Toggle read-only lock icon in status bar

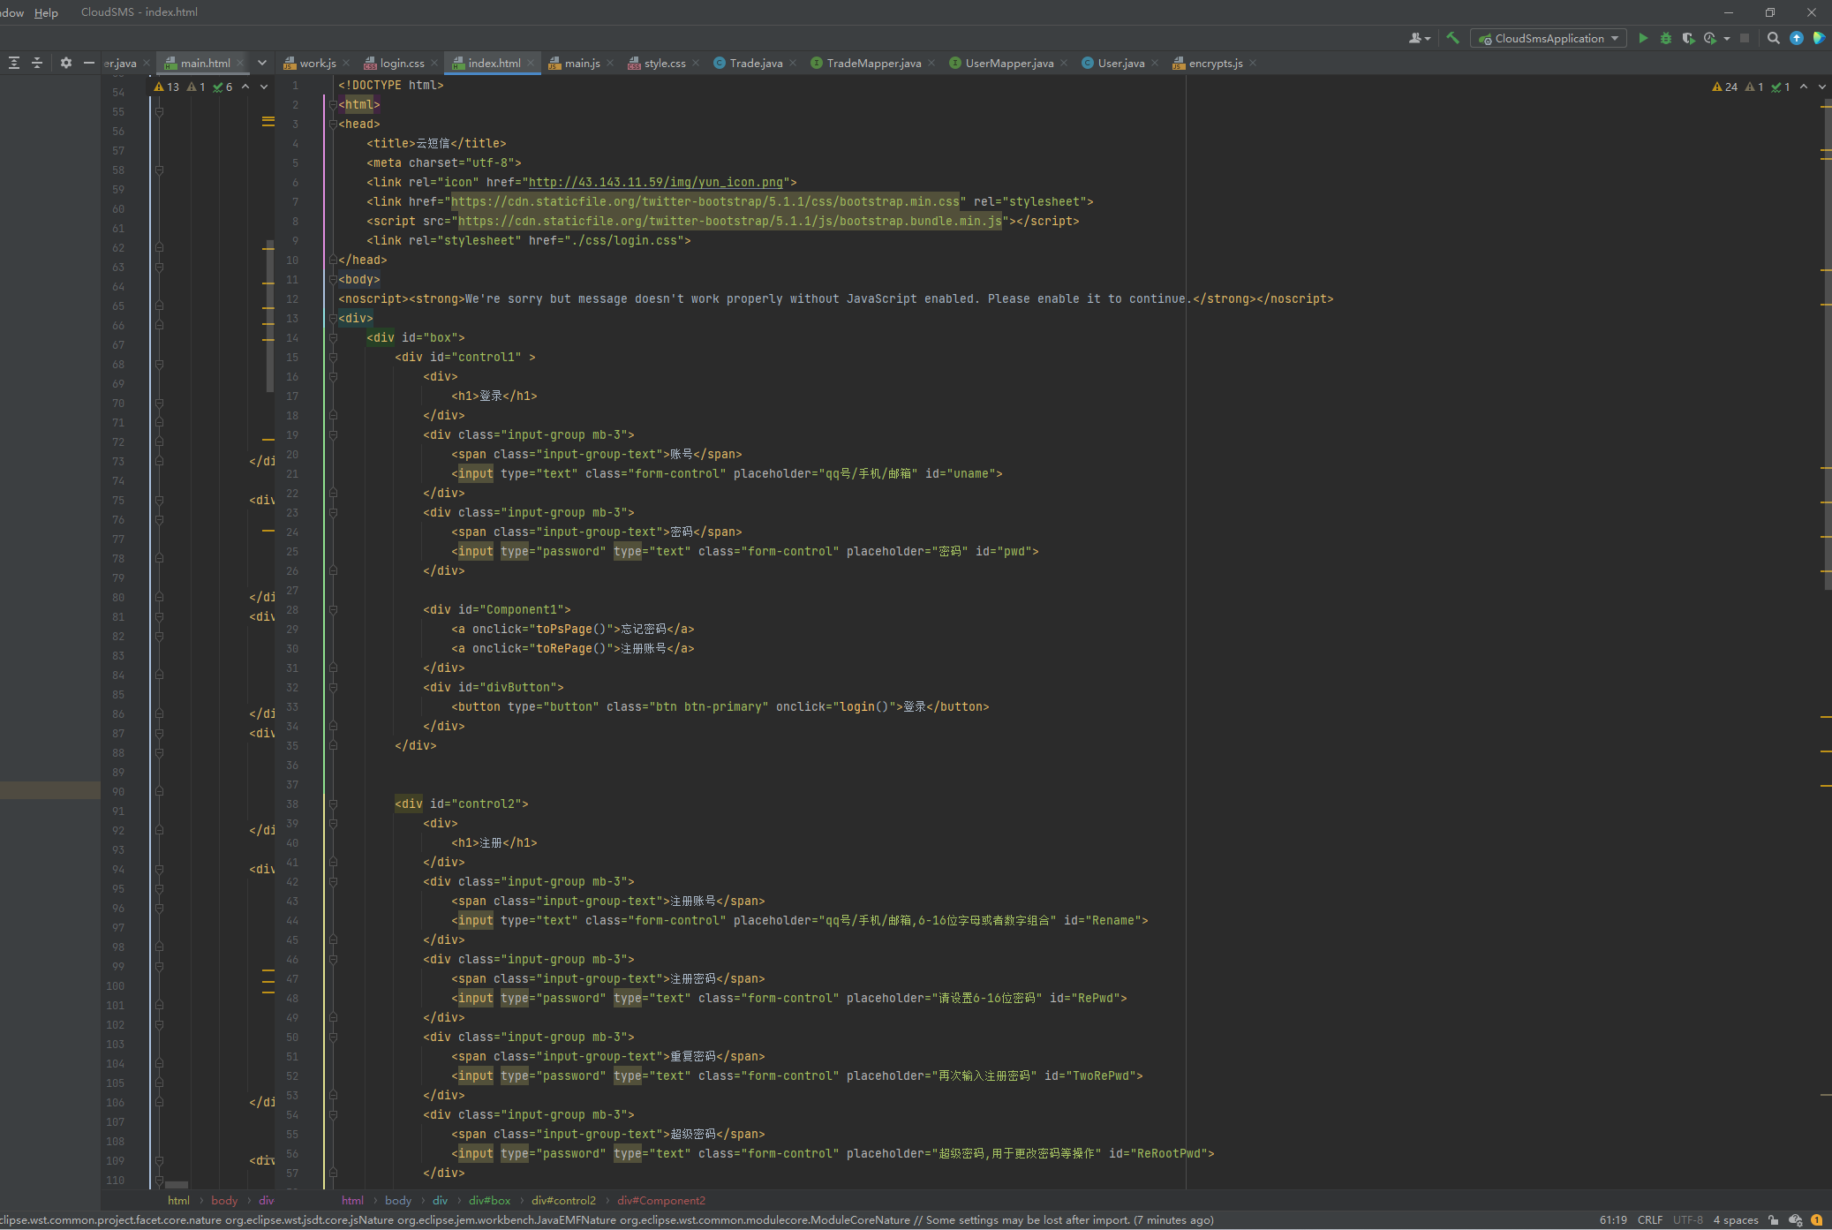tap(1774, 1220)
